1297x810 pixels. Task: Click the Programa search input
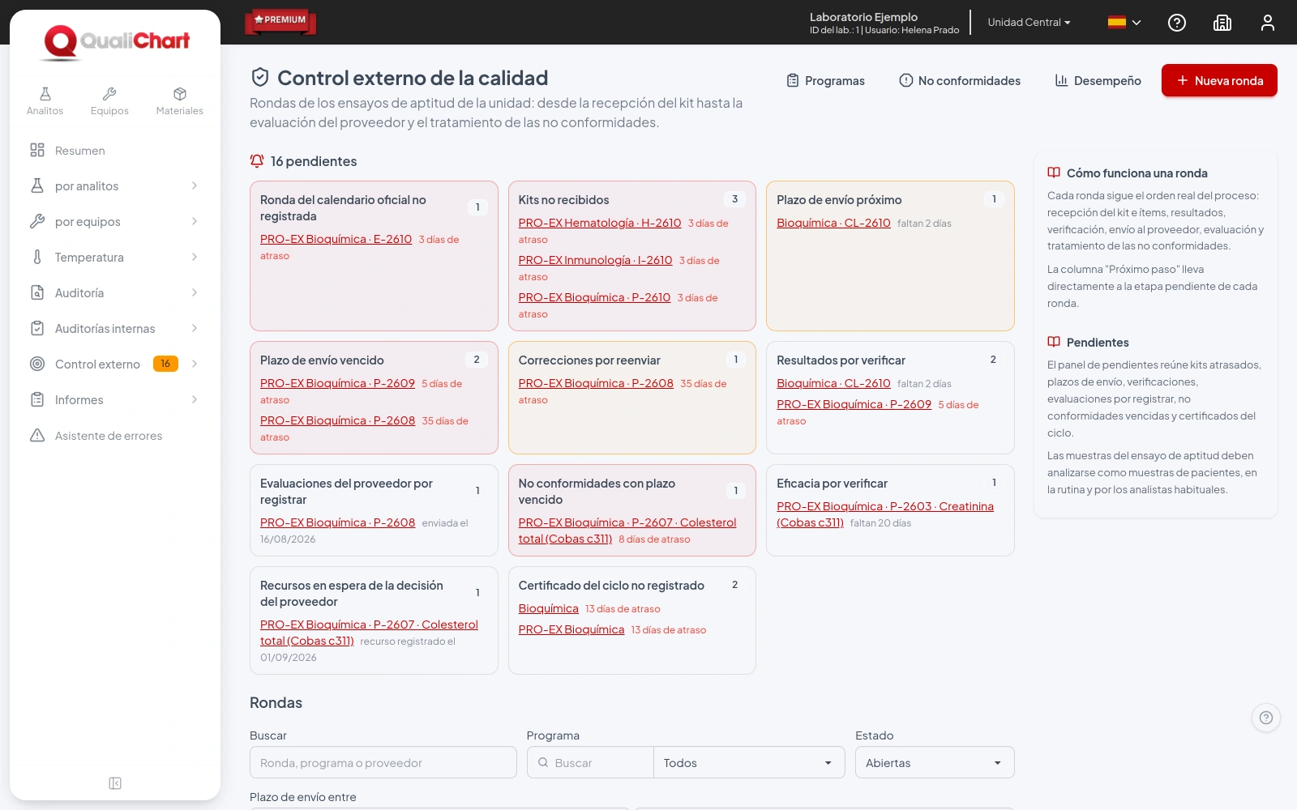[590, 763]
